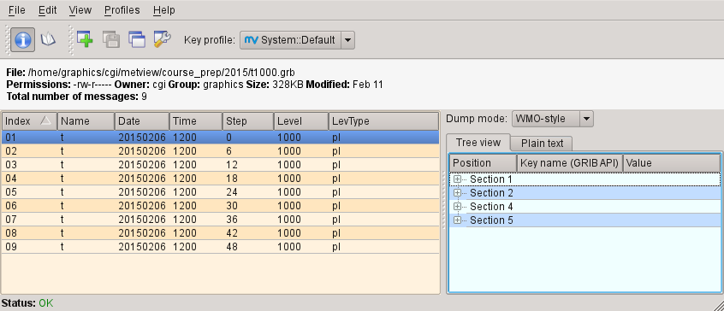The height and width of the screenshot is (311, 724).
Task: Select message row with index 07
Action: tap(220, 220)
